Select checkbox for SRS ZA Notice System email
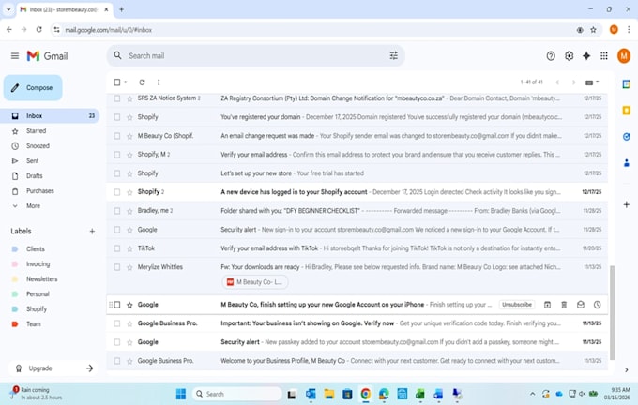 pos(117,98)
